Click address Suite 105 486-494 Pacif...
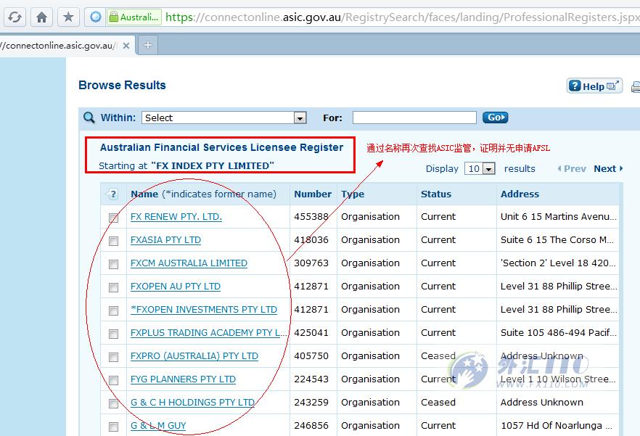The image size is (640, 436). coord(559,333)
